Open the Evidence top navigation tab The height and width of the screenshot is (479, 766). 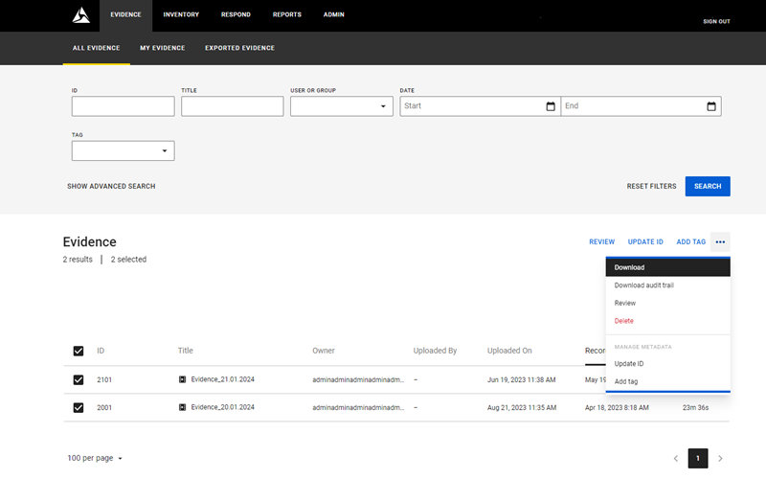125,15
